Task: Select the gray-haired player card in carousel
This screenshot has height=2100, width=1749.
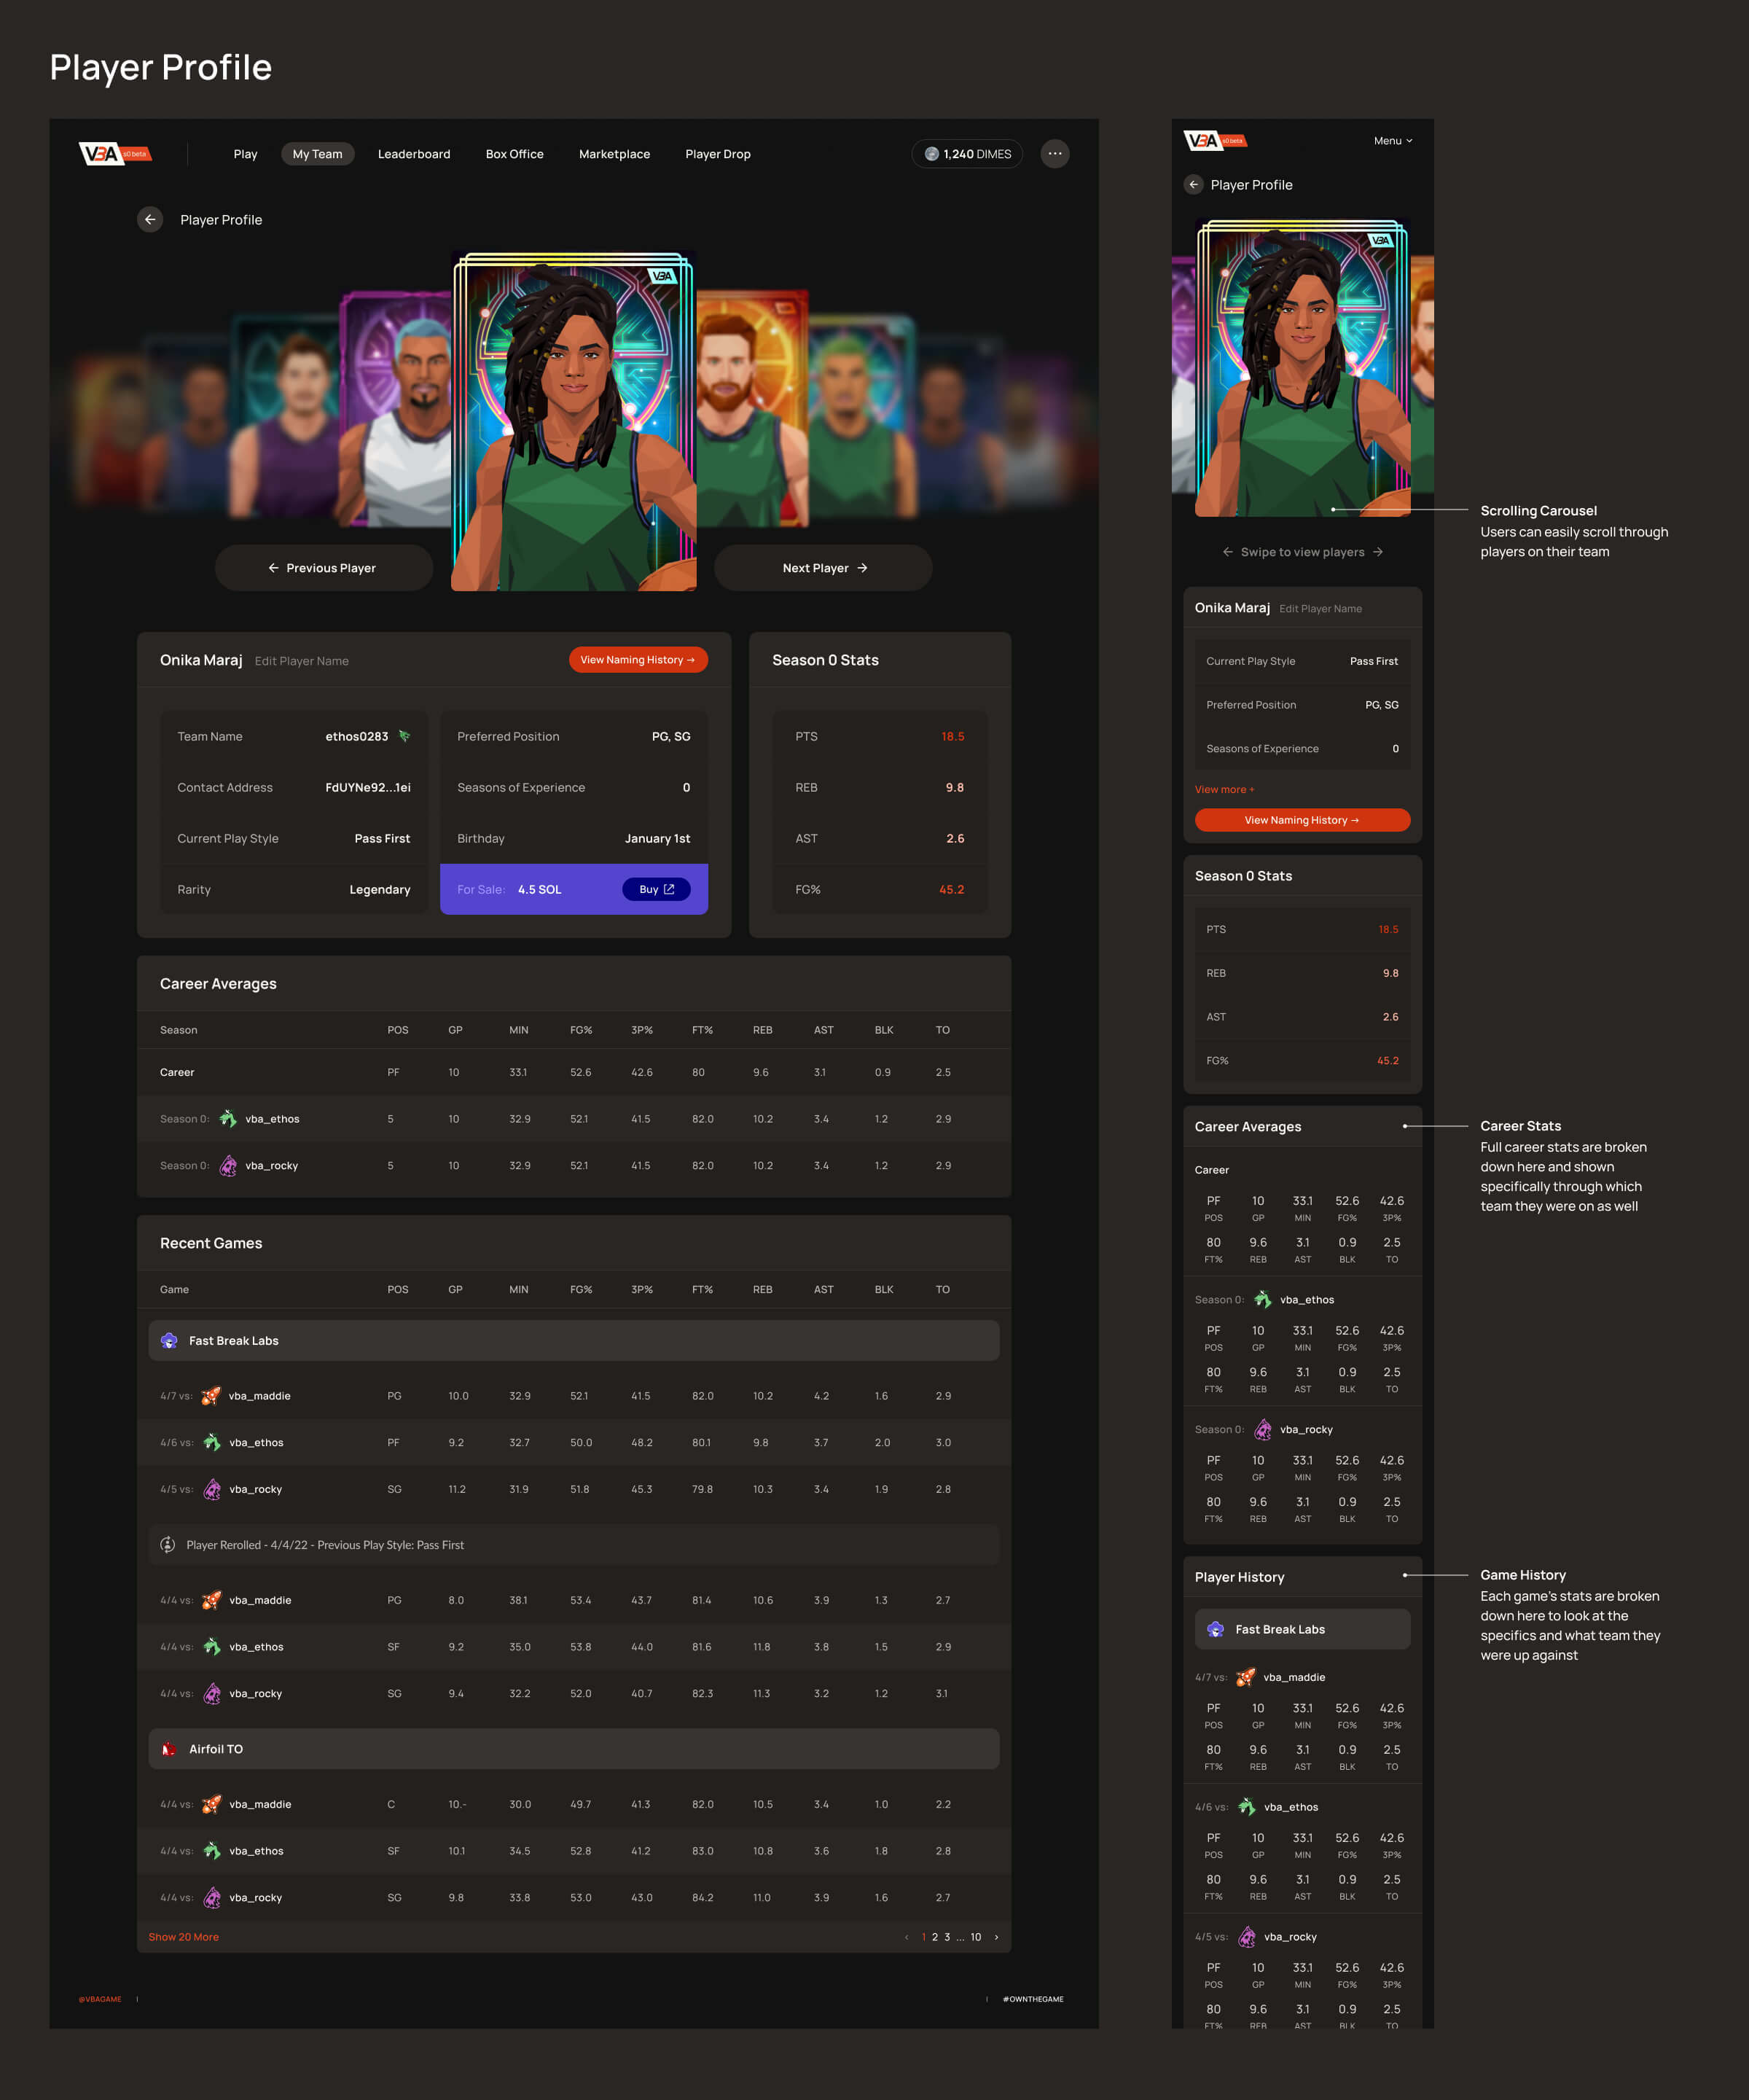Action: 397,408
